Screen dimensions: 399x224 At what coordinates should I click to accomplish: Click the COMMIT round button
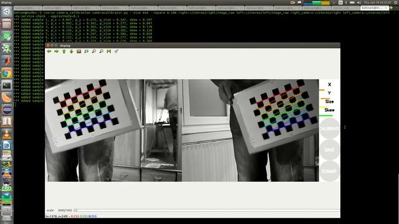coord(329,171)
